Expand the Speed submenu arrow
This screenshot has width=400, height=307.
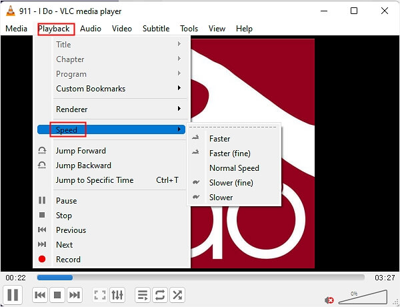tap(179, 129)
